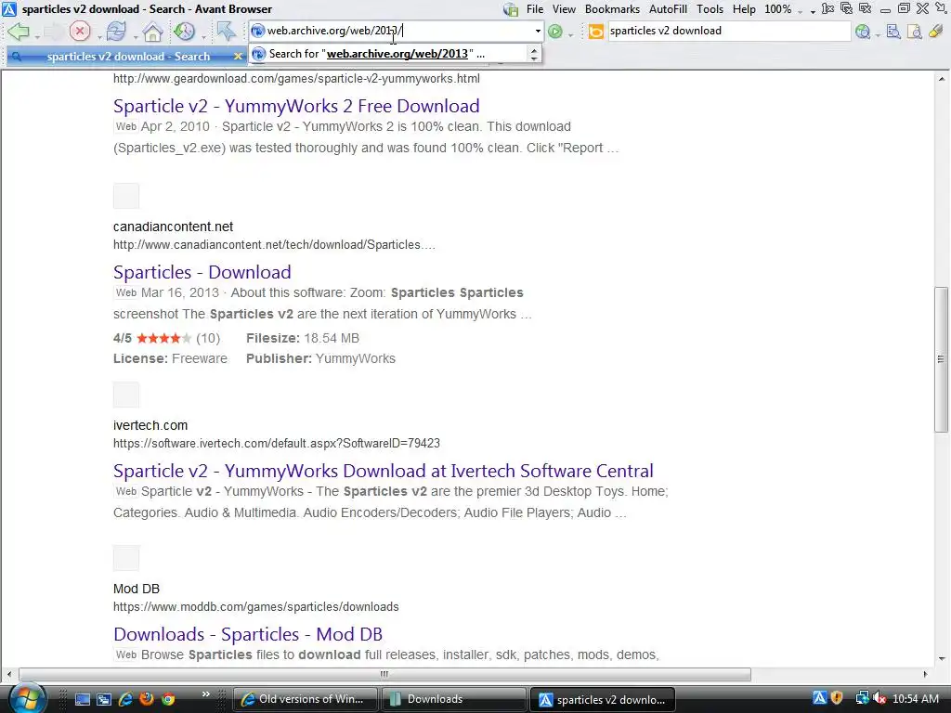
Task: Open the View menu
Action: [564, 9]
